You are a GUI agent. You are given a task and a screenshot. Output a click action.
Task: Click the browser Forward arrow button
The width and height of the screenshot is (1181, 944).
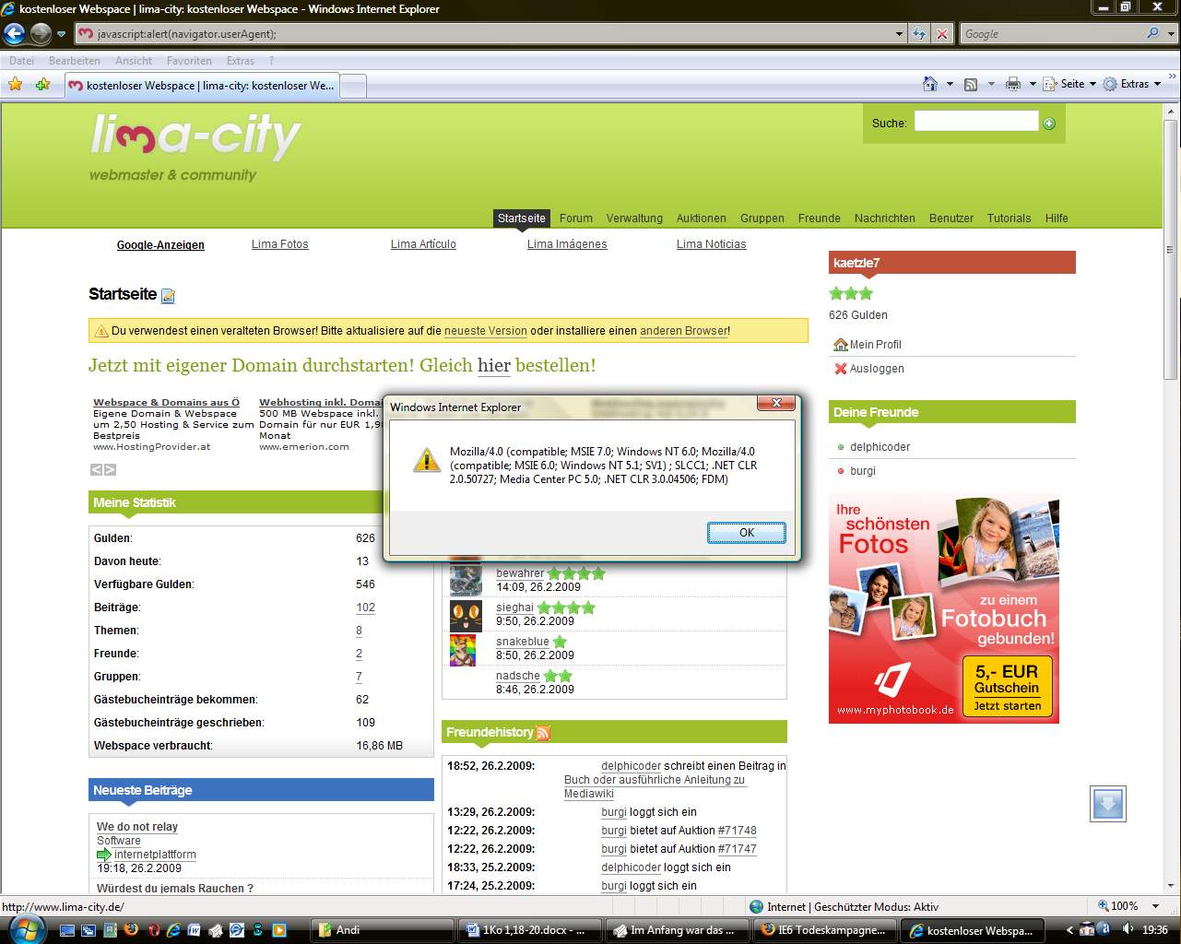41,34
